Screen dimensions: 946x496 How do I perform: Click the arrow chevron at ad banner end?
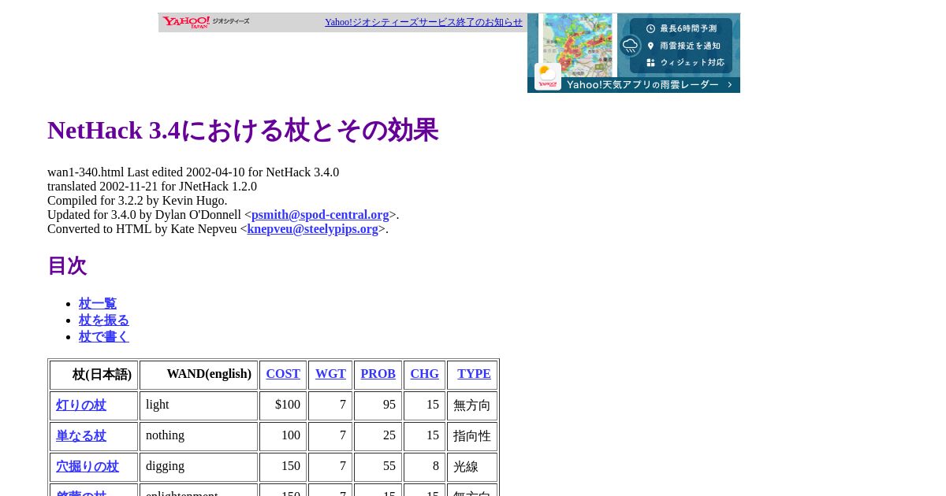730,85
